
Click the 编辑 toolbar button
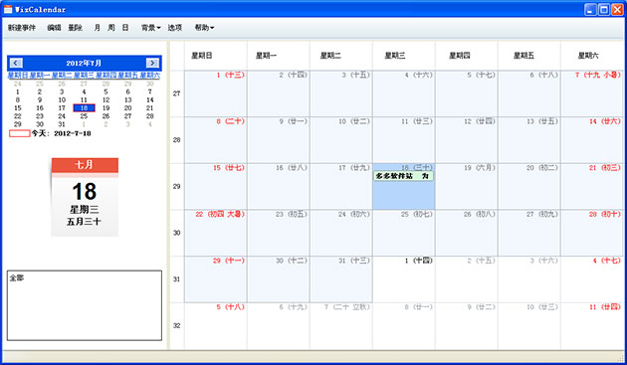tap(54, 28)
